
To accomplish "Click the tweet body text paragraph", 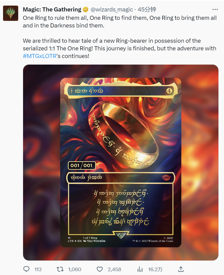I will 119,37.
